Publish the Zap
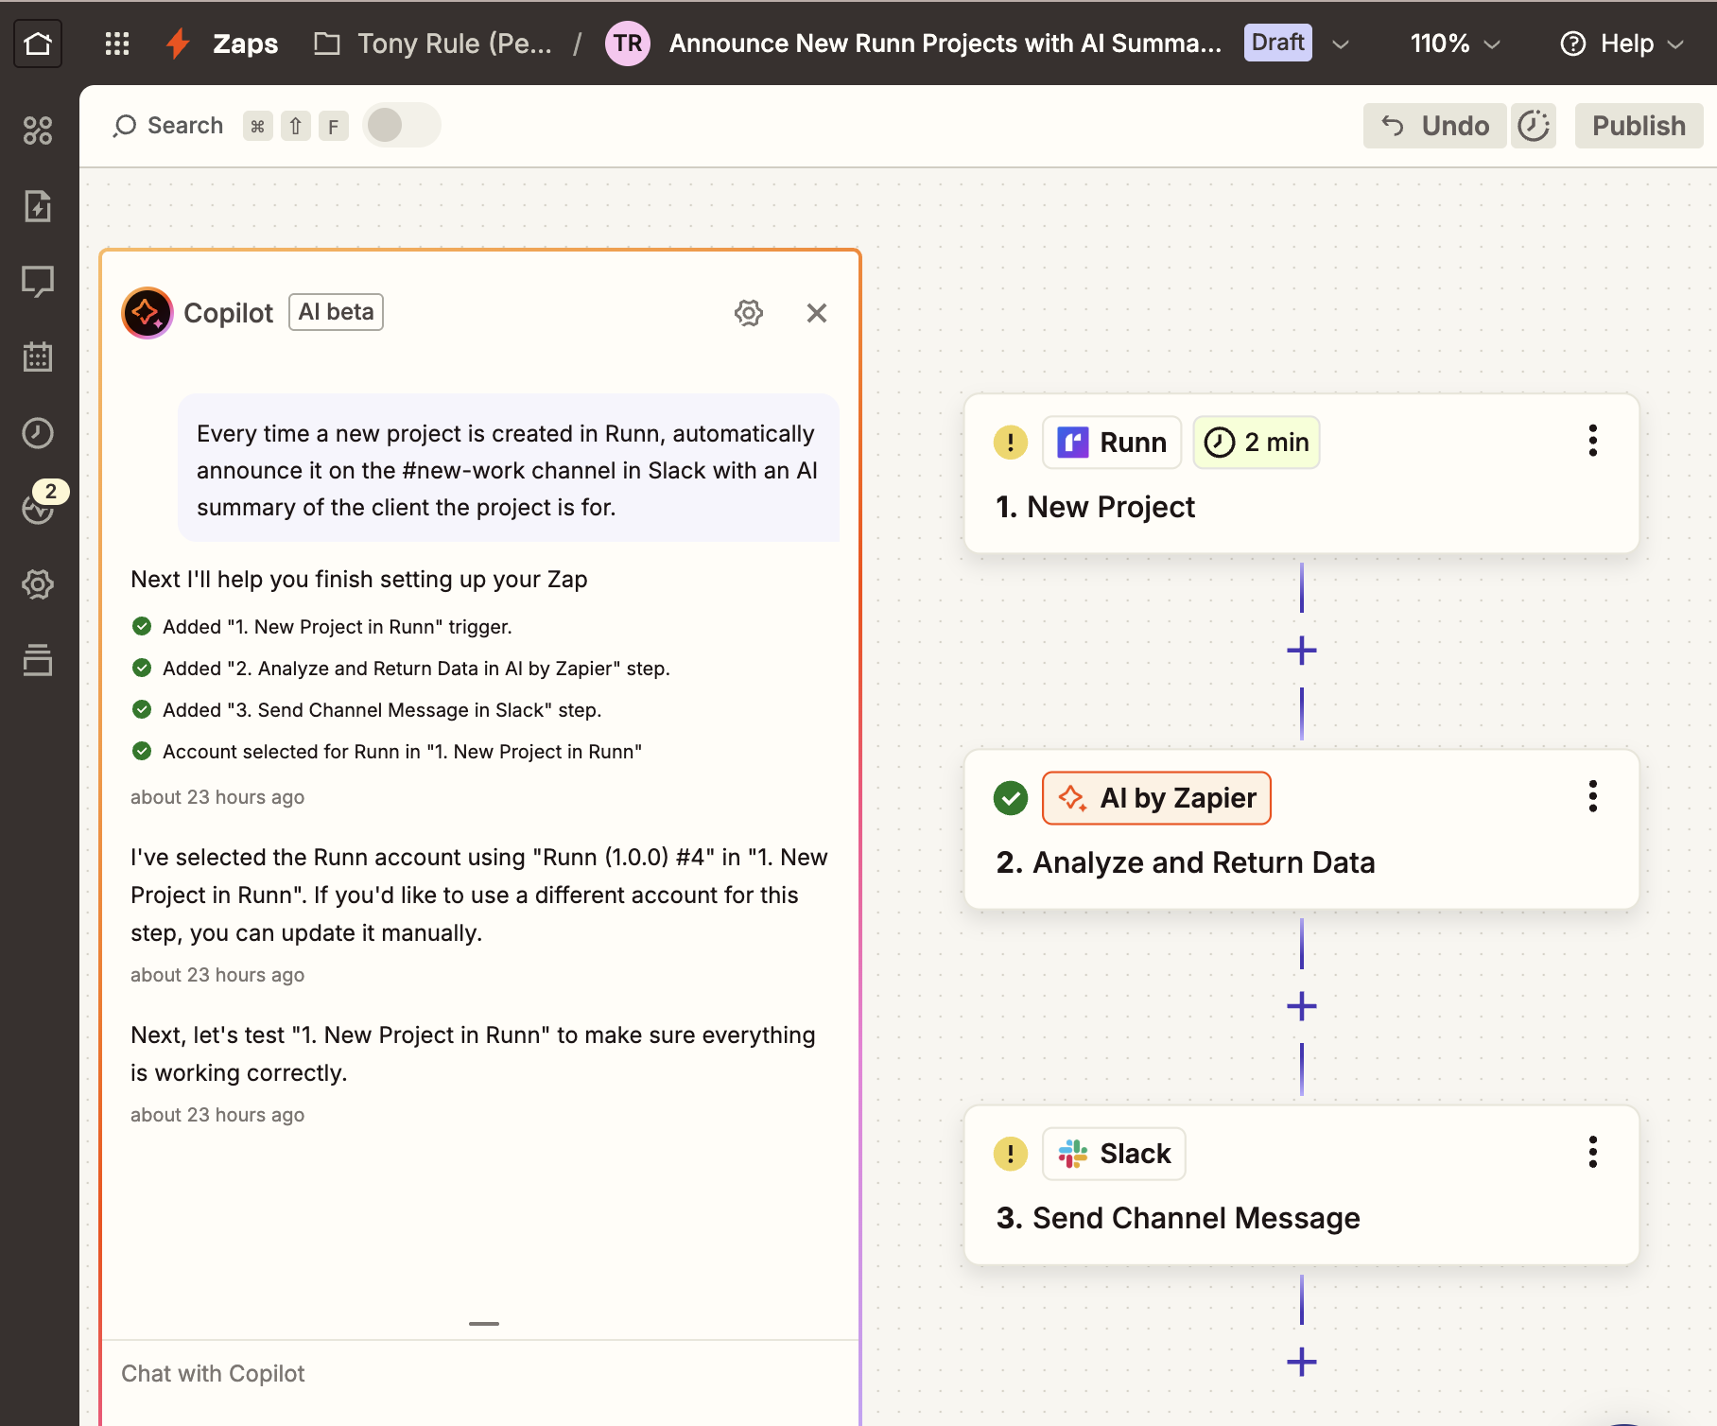Viewport: 1717px width, 1426px height. [x=1639, y=126]
